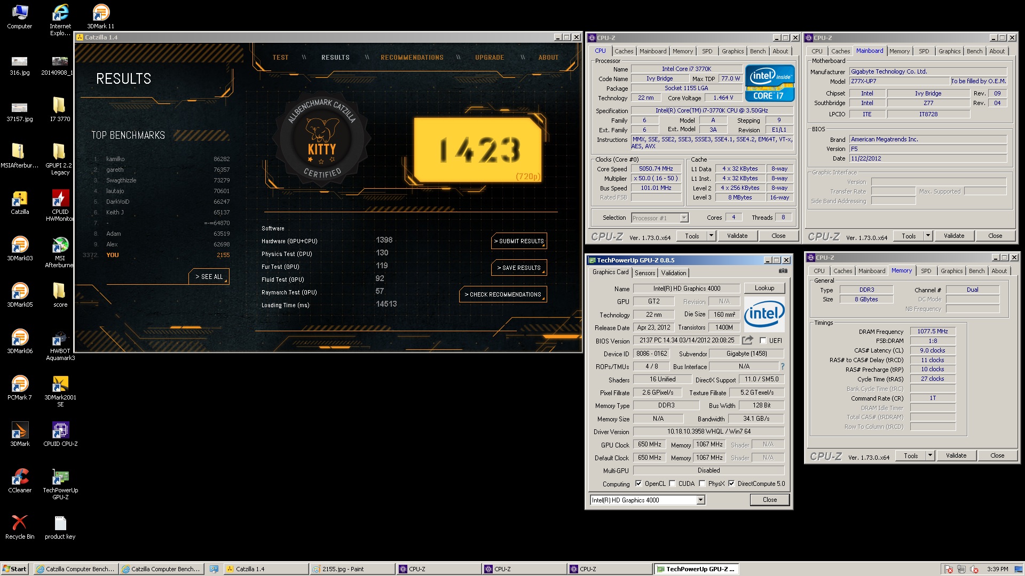
Task: Toggle the UEFI checkbox in GPU-Z
Action: coord(763,341)
